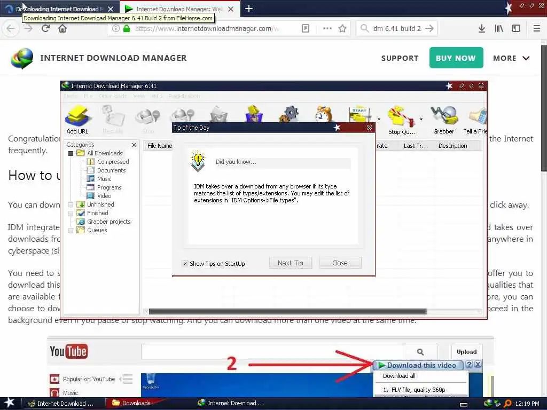Select Programs in the Categories tree
The width and height of the screenshot is (547, 410).
click(109, 187)
